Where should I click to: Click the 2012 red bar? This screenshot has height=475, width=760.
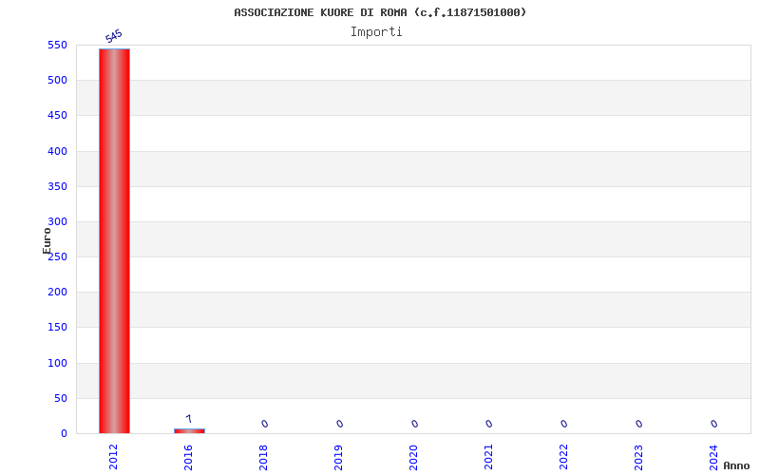tap(114, 241)
